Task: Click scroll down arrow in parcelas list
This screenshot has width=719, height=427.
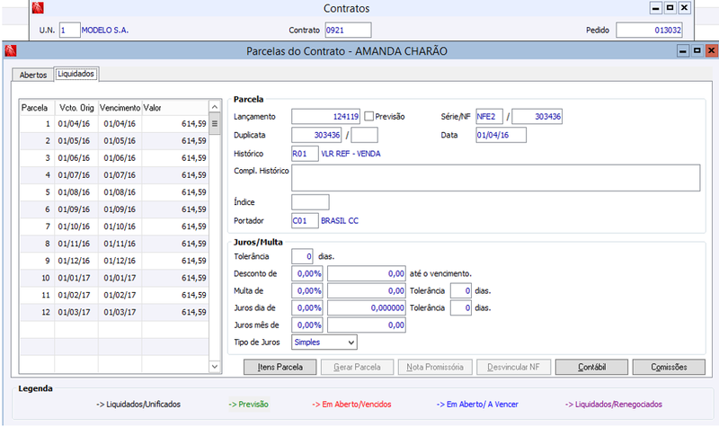Action: 215,367
